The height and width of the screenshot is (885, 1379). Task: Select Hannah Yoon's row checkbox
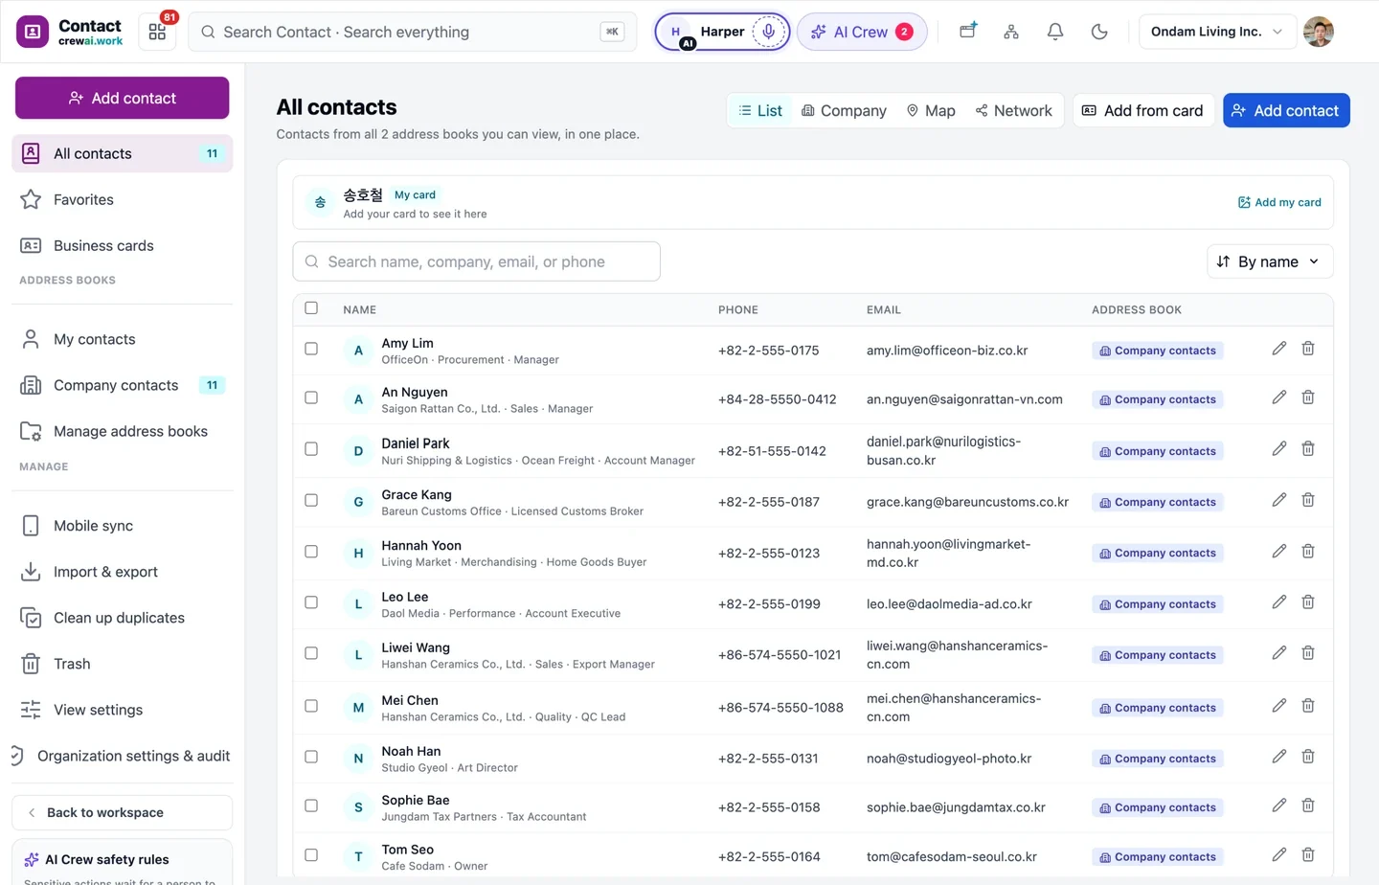tap(311, 552)
